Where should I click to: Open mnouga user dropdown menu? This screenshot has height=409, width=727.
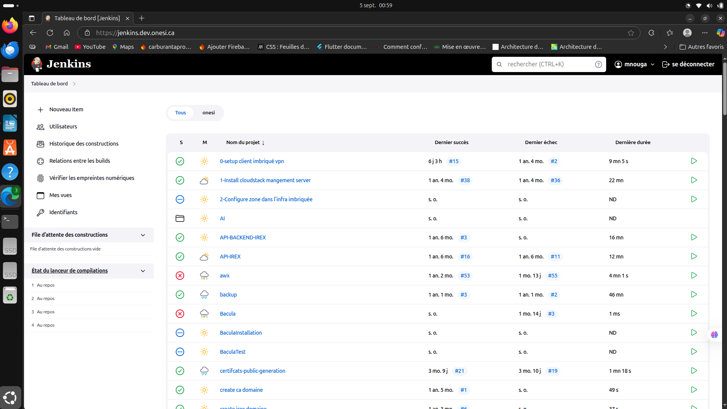[x=635, y=64]
